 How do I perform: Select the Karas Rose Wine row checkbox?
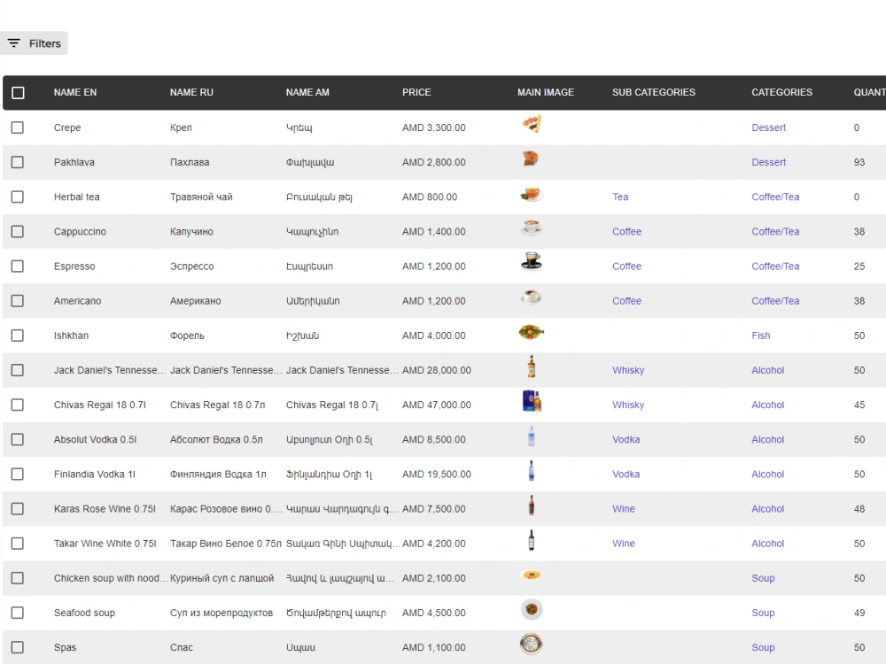click(18, 509)
